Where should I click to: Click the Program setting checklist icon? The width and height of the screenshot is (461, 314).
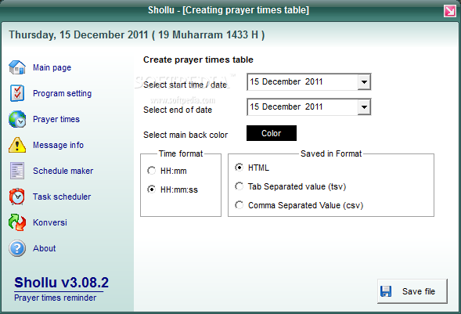17,93
